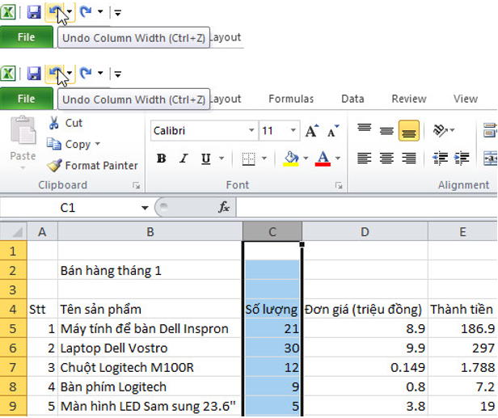Toggle Italic formatting
498x418 pixels.
tap(184, 158)
